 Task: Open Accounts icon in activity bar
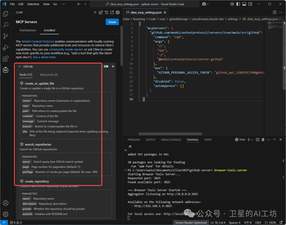pyautogui.click(x=6, y=203)
